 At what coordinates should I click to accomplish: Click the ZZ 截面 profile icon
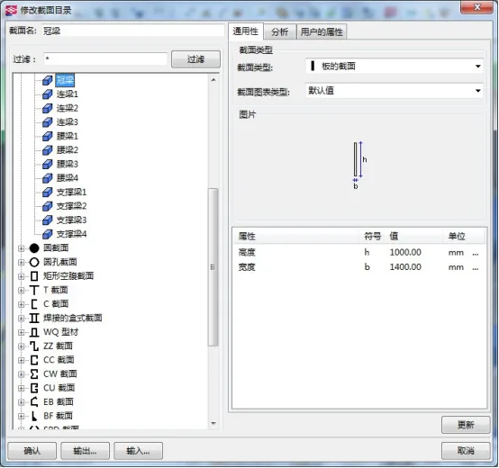pyautogui.click(x=34, y=346)
